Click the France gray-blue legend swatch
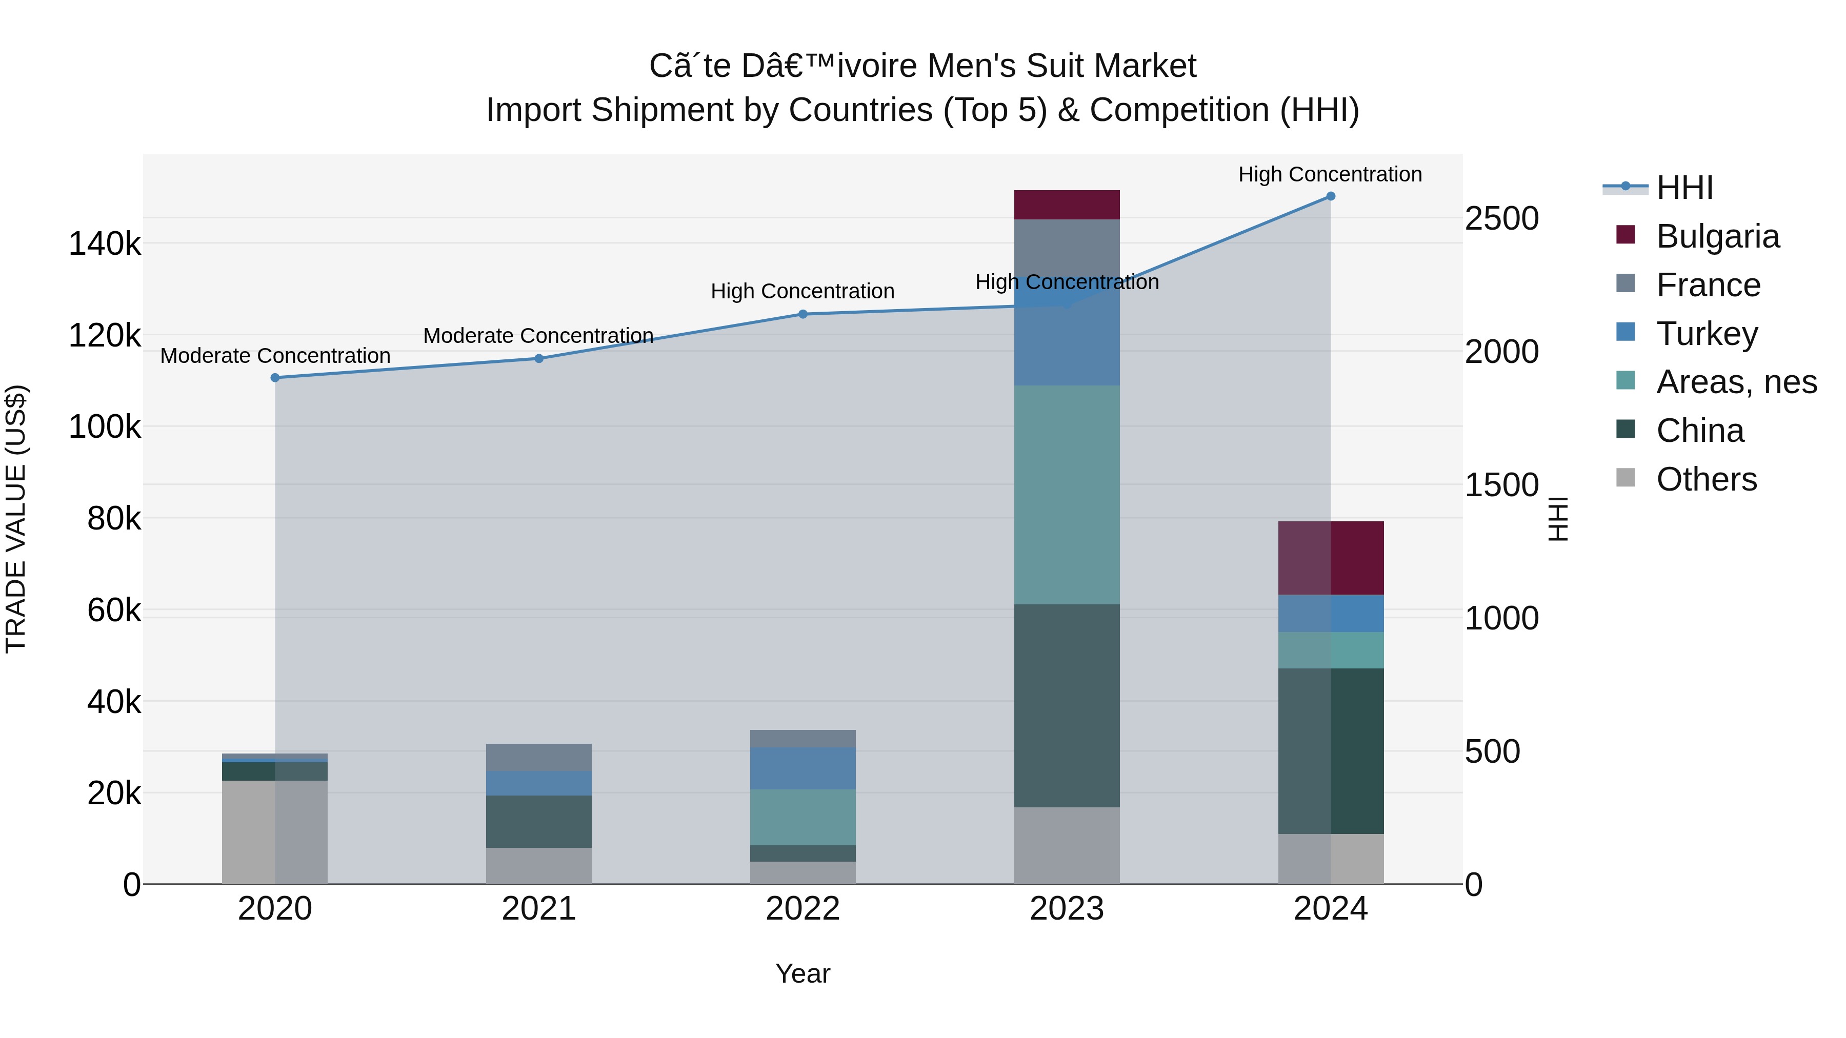The image size is (1846, 1038). pyautogui.click(x=1626, y=283)
